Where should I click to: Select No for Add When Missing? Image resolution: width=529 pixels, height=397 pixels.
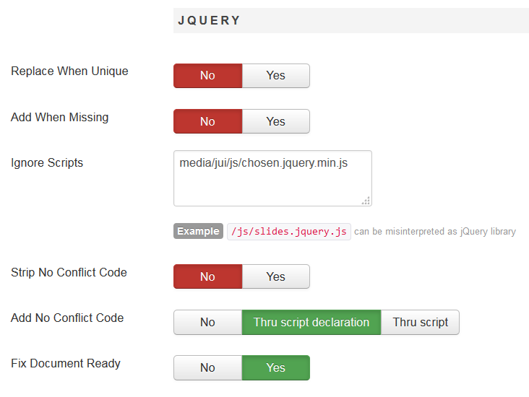point(207,121)
